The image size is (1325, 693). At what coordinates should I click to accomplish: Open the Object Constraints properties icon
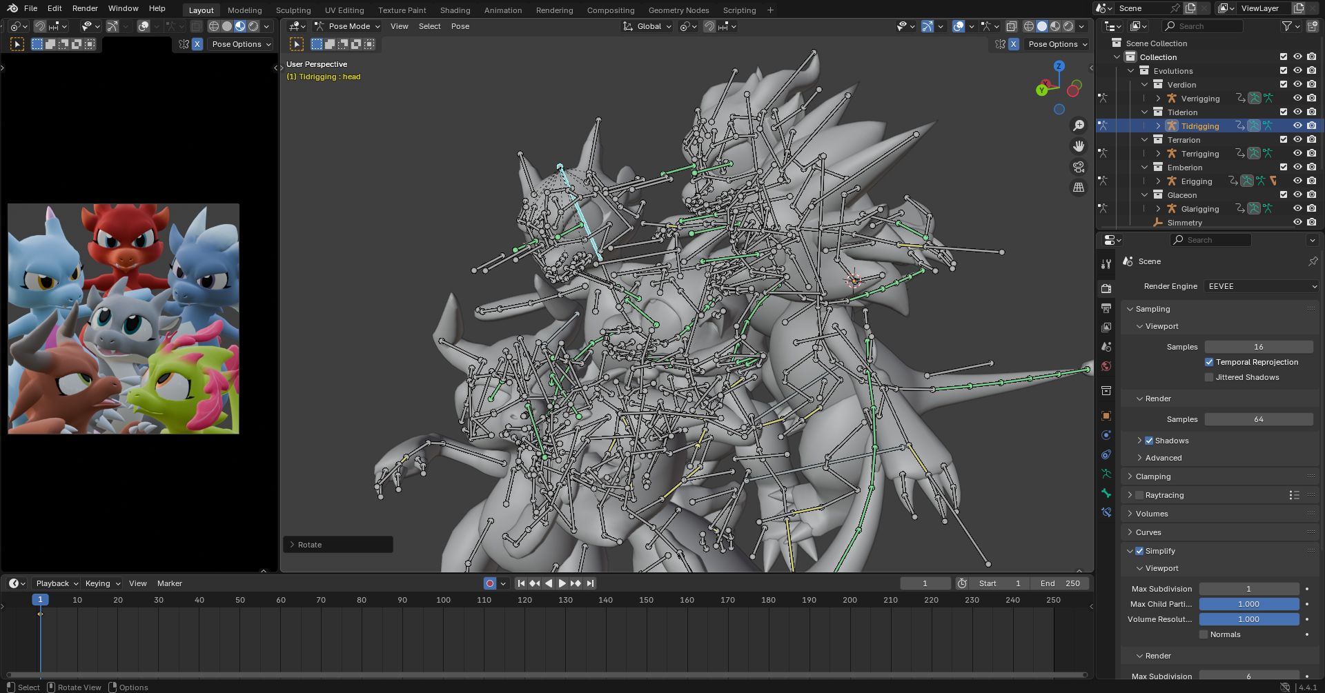click(x=1106, y=454)
